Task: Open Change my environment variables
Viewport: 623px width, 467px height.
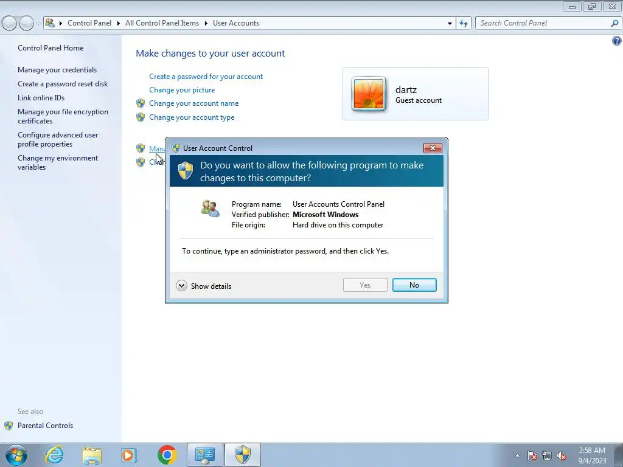Action: [x=58, y=162]
